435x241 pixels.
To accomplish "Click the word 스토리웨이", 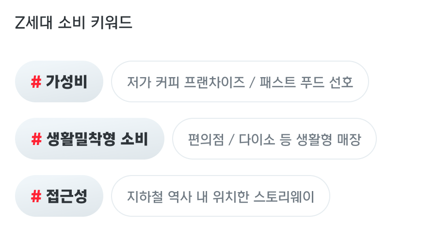I will click(284, 196).
